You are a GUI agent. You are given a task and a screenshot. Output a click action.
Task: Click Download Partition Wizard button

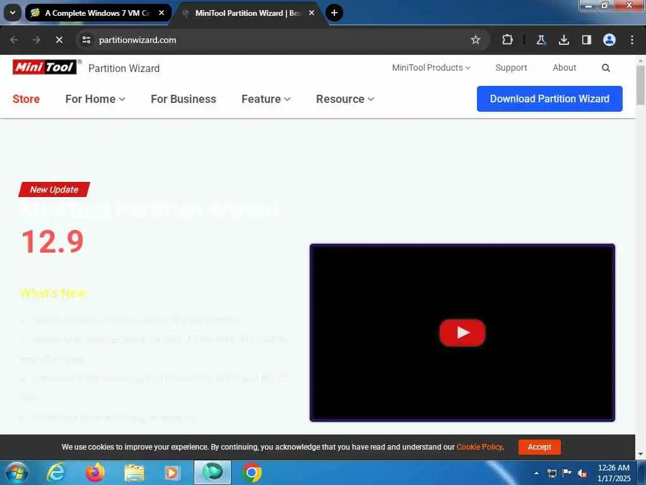coord(549,99)
